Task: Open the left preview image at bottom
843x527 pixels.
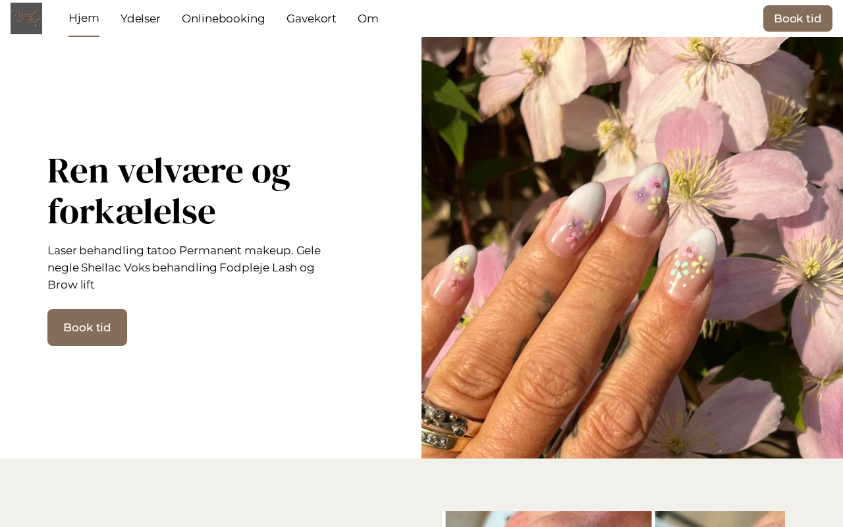Action: (x=549, y=519)
